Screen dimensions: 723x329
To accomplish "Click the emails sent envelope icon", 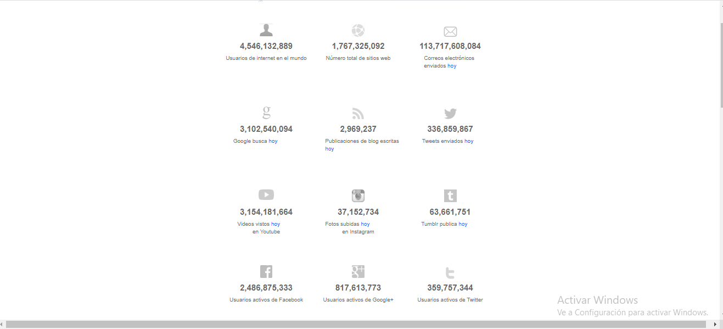I will (x=450, y=32).
